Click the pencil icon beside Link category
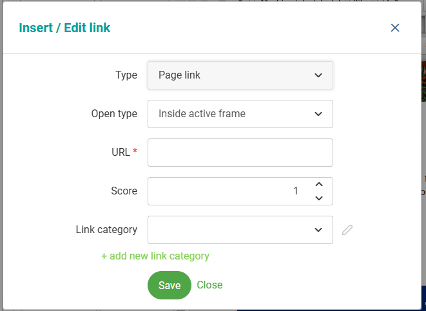This screenshot has width=426, height=311. click(347, 230)
